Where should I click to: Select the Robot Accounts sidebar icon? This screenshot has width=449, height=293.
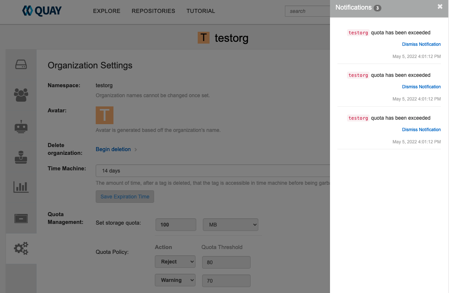tap(21, 126)
